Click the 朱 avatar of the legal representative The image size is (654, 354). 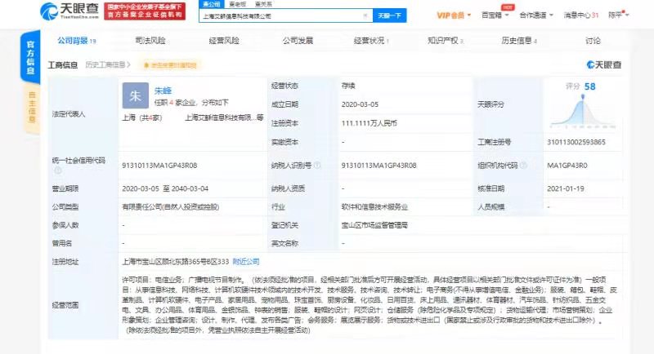(x=136, y=95)
